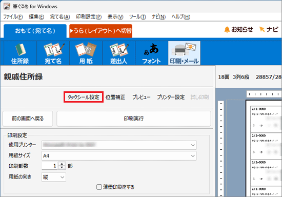Select the おもて(宛て名) tab
The height and width of the screenshot is (197, 282).
coord(35,31)
